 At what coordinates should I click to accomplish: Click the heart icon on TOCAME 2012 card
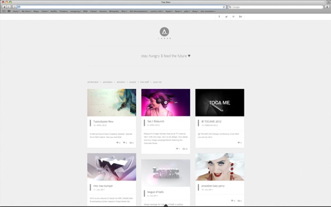pos(239,143)
